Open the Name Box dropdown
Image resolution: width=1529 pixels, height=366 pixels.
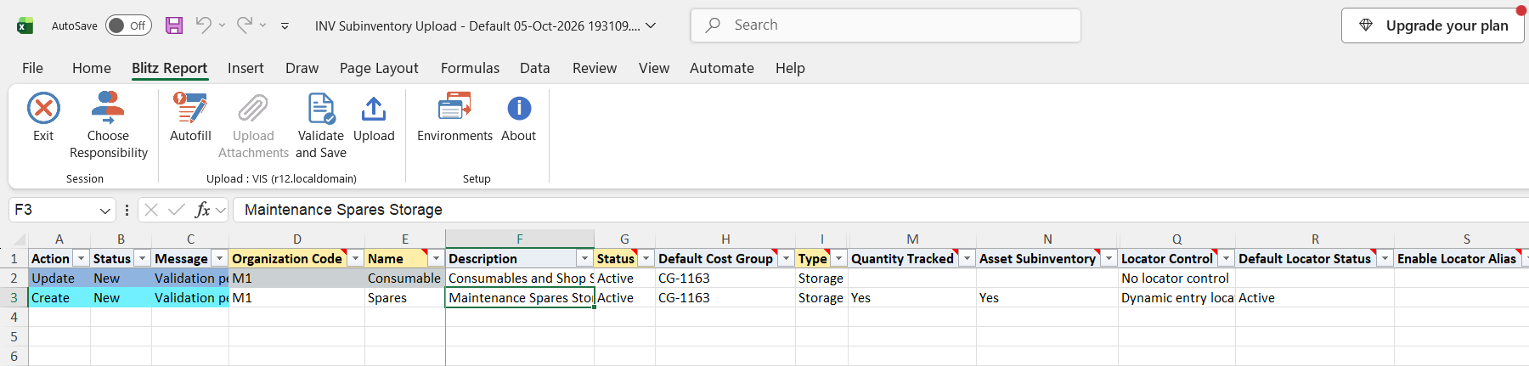[x=105, y=210]
